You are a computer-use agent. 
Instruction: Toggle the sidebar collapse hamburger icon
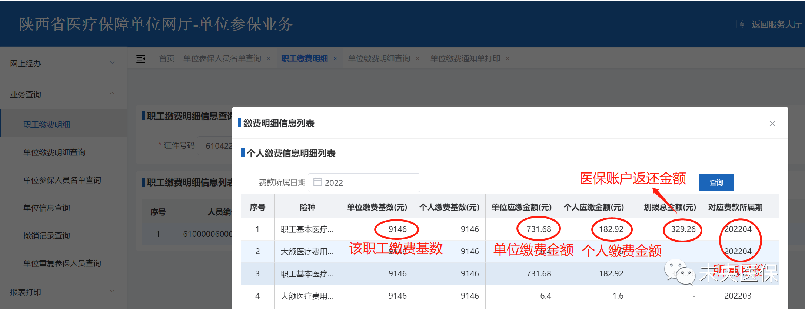click(141, 58)
